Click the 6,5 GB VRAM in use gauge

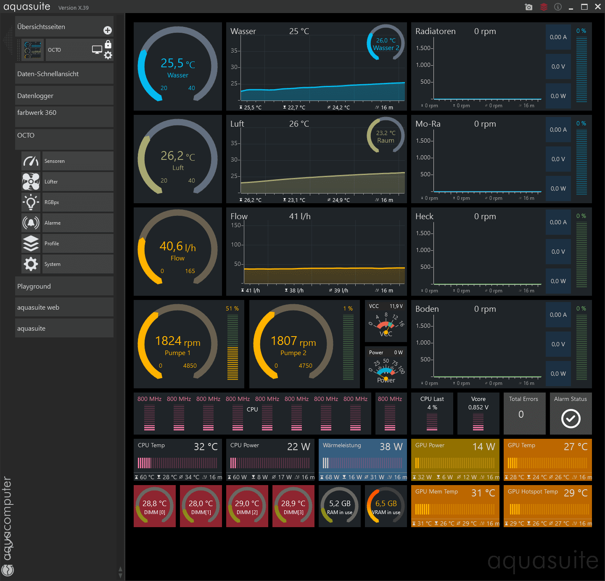(x=386, y=506)
